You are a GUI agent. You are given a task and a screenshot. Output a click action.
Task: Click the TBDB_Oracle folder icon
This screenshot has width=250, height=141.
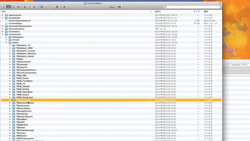pyautogui.click(x=14, y=95)
